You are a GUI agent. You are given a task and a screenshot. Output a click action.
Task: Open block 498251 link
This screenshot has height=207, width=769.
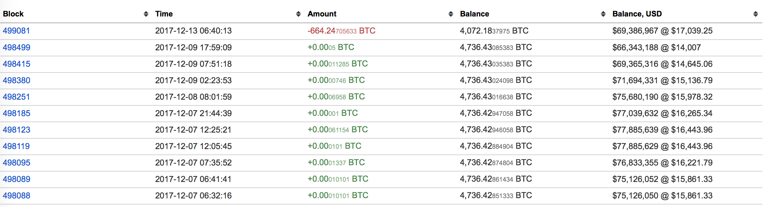coord(17,97)
